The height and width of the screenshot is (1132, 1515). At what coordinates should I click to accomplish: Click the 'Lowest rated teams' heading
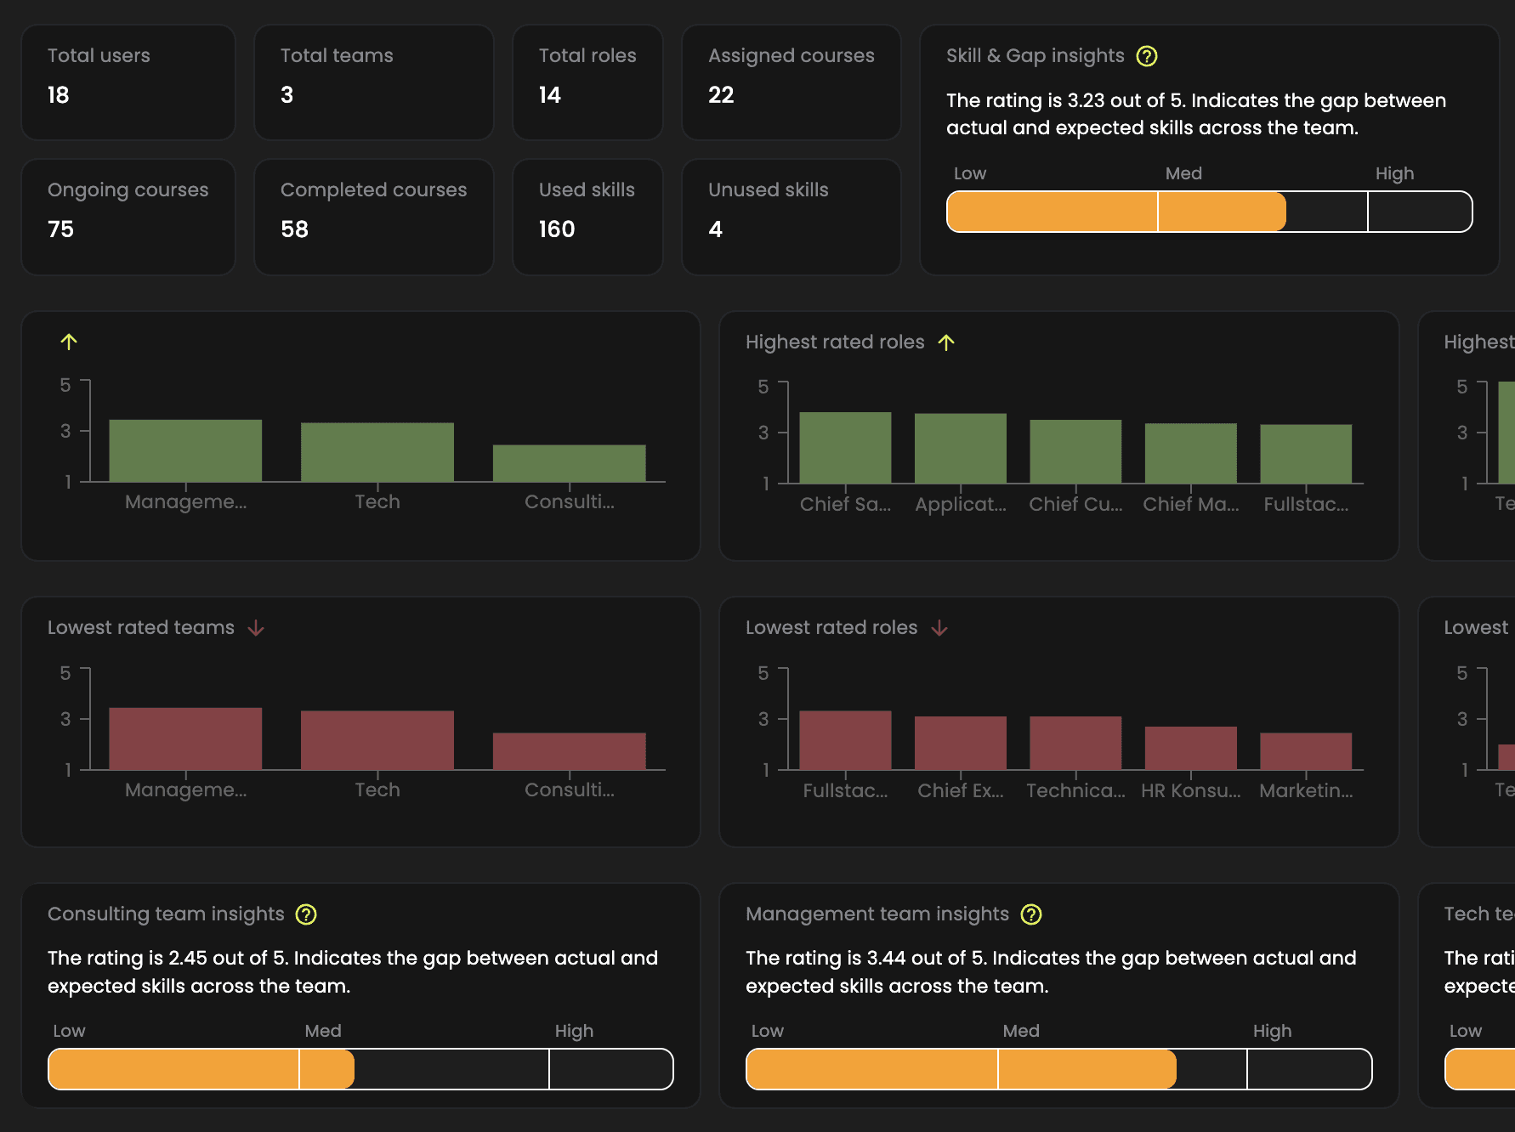[x=141, y=628]
